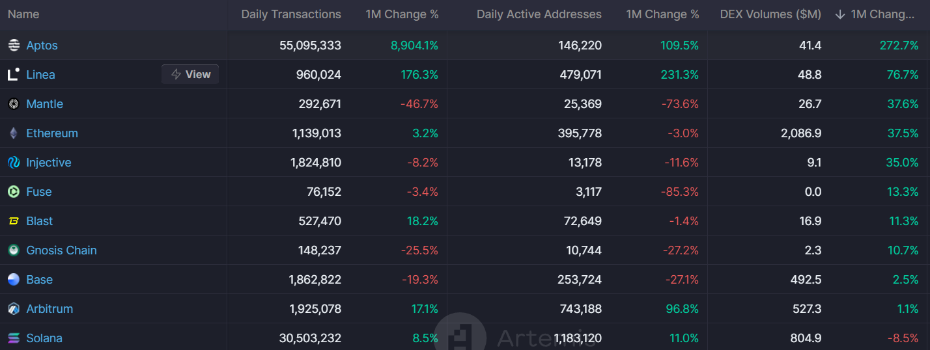Sort by DEX Volumes ($M) column header
This screenshot has width=930, height=350.
pos(770,14)
